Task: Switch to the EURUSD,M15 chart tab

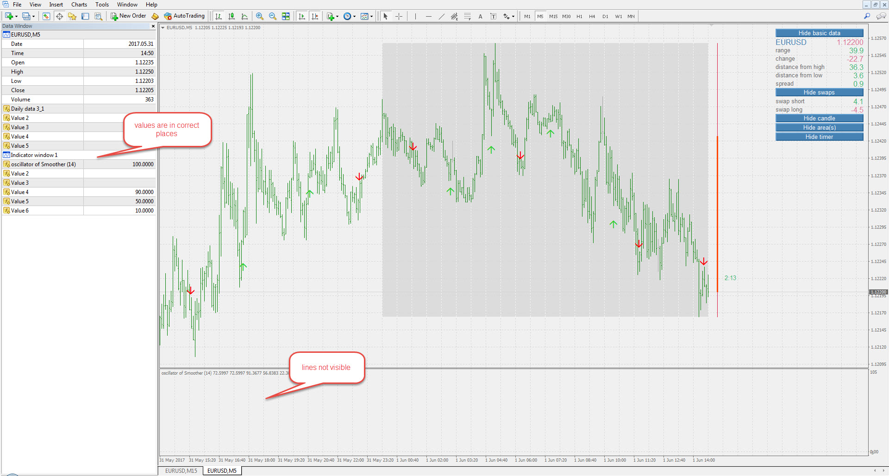Action: 181,471
